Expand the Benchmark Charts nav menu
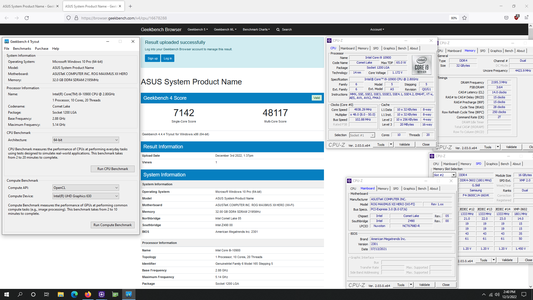 point(256,29)
